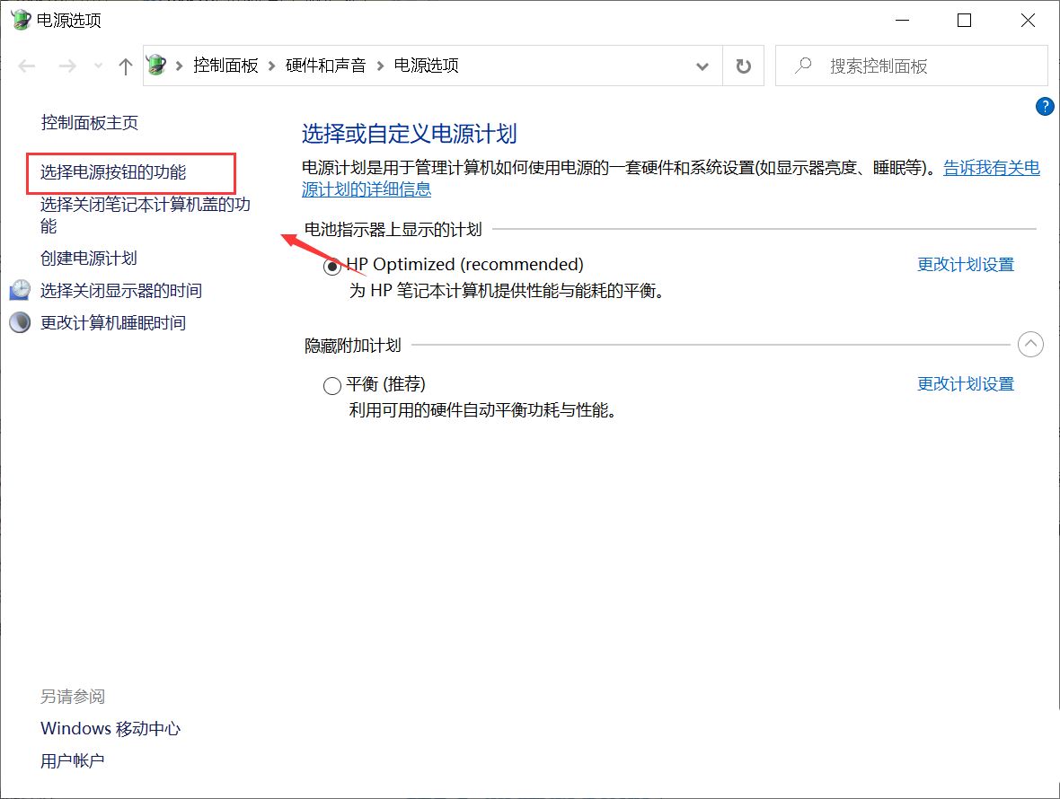The width and height of the screenshot is (1060, 799).
Task: Open 选择电源按钮的功能 link
Action: point(113,172)
